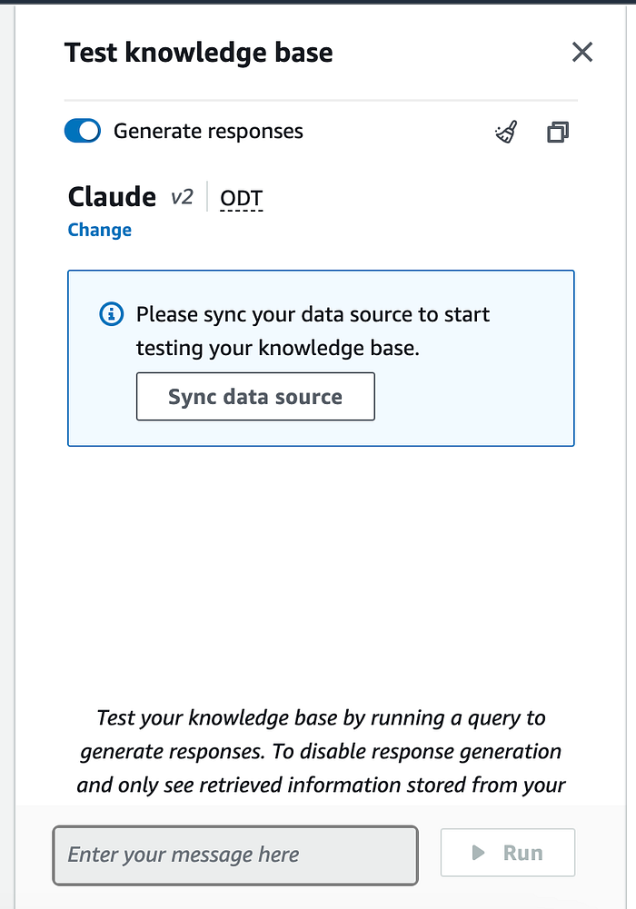Clear the conversation with the broom icon
This screenshot has width=636, height=909.
[x=506, y=132]
